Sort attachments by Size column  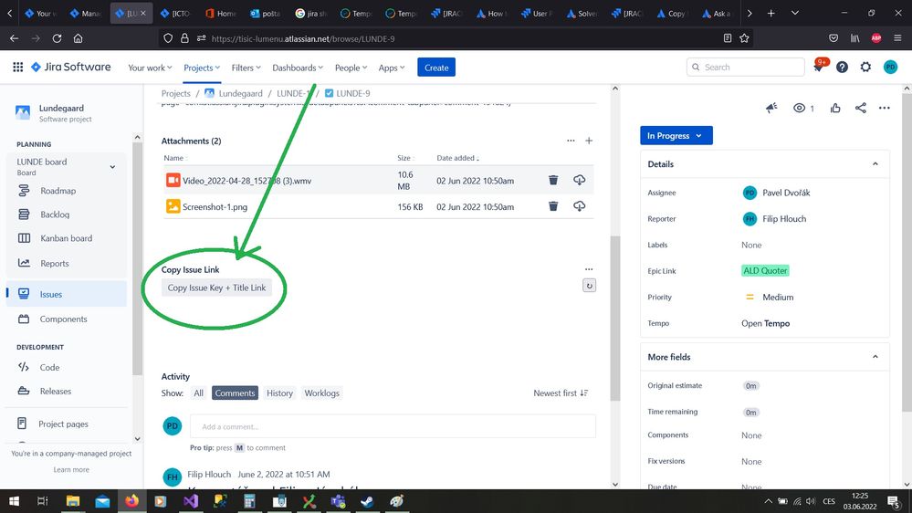coord(404,158)
